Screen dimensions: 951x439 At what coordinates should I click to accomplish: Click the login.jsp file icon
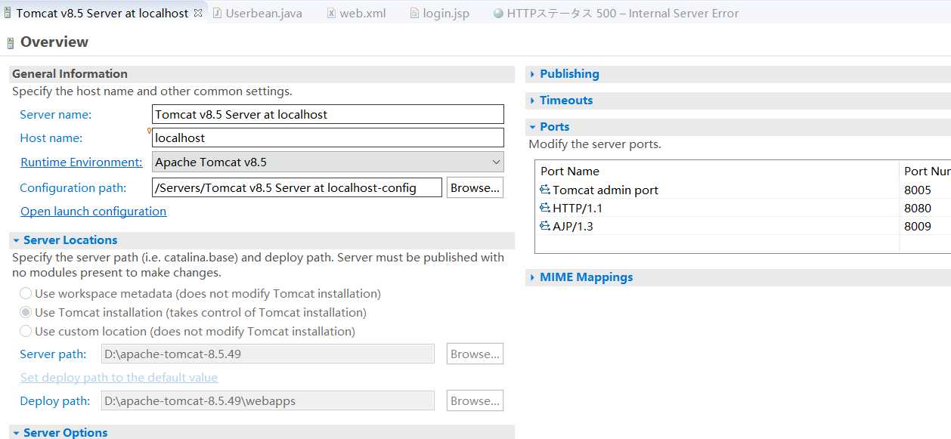pyautogui.click(x=414, y=14)
